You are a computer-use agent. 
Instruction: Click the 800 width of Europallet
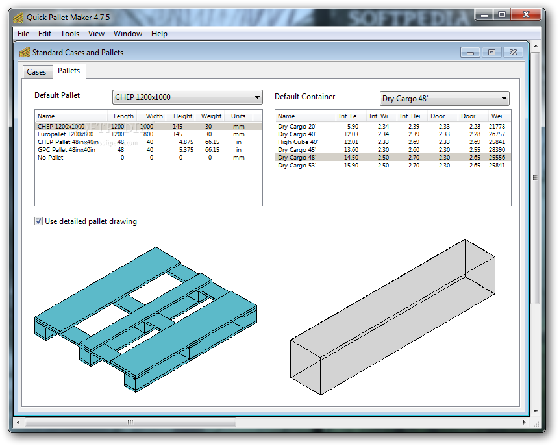(x=148, y=134)
